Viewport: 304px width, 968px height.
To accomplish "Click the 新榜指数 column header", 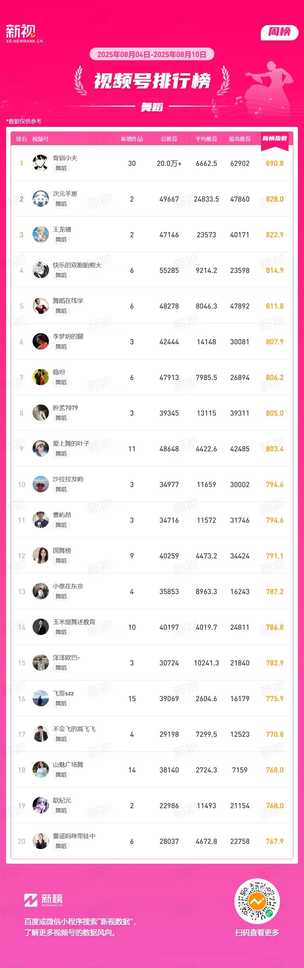I will [275, 139].
